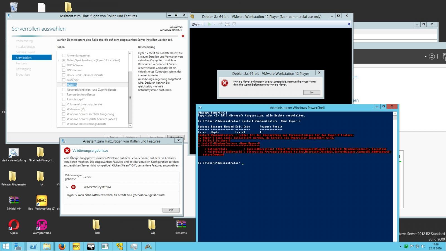Select the @marma archive icon
The height and width of the screenshot is (251, 446).
[x=181, y=224]
